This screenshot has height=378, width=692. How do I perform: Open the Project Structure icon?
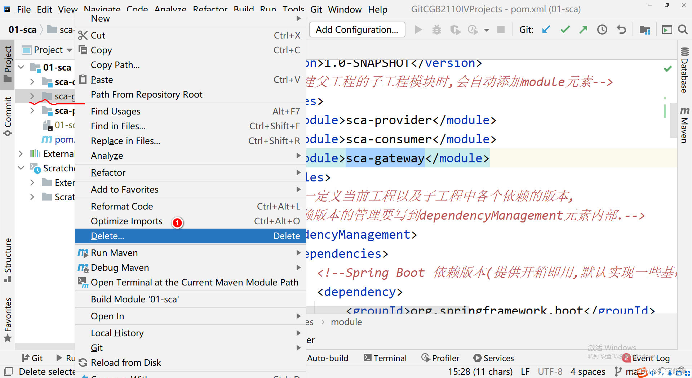coord(645,30)
